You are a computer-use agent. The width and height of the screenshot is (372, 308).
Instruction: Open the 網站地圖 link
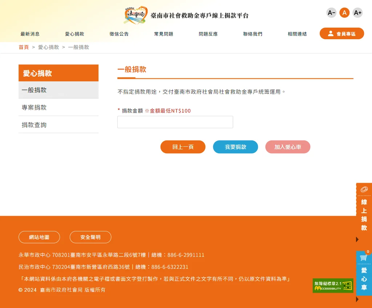pyautogui.click(x=39, y=237)
